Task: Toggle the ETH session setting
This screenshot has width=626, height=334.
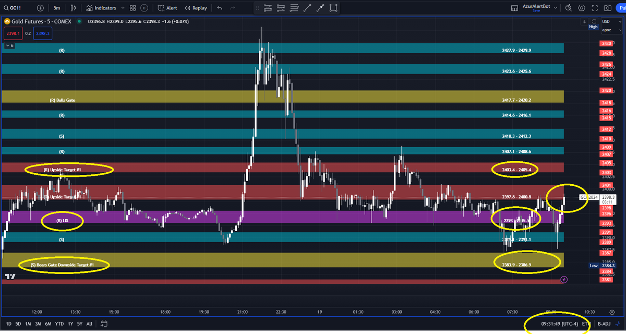Action: [x=586, y=324]
